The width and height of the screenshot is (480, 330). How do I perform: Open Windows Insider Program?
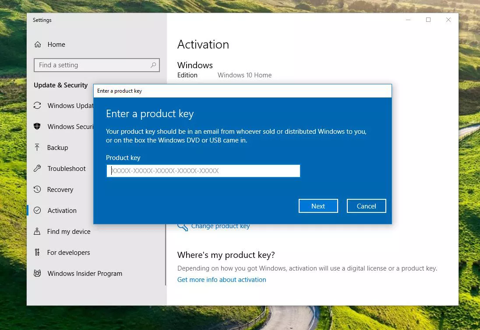point(85,273)
